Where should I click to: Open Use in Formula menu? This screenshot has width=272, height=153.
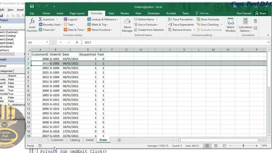[146, 25]
